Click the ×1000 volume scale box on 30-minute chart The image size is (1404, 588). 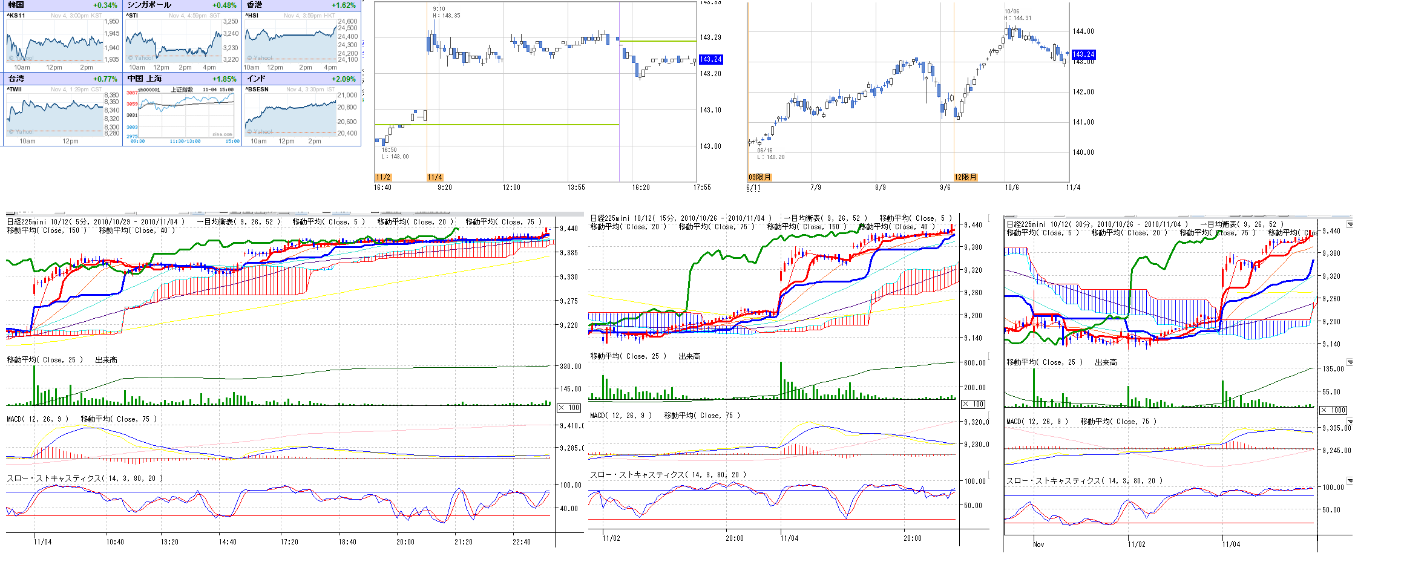1333,410
